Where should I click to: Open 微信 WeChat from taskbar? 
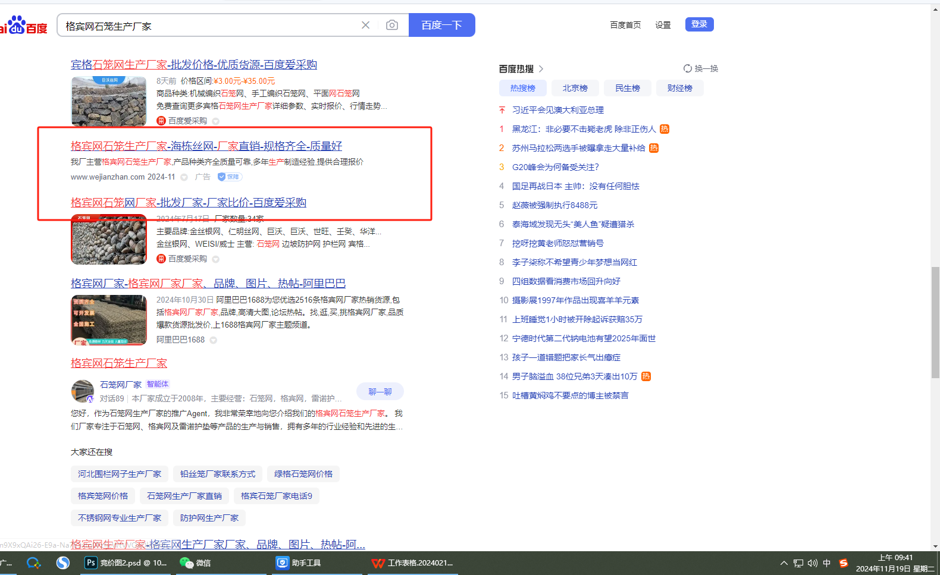tap(195, 563)
